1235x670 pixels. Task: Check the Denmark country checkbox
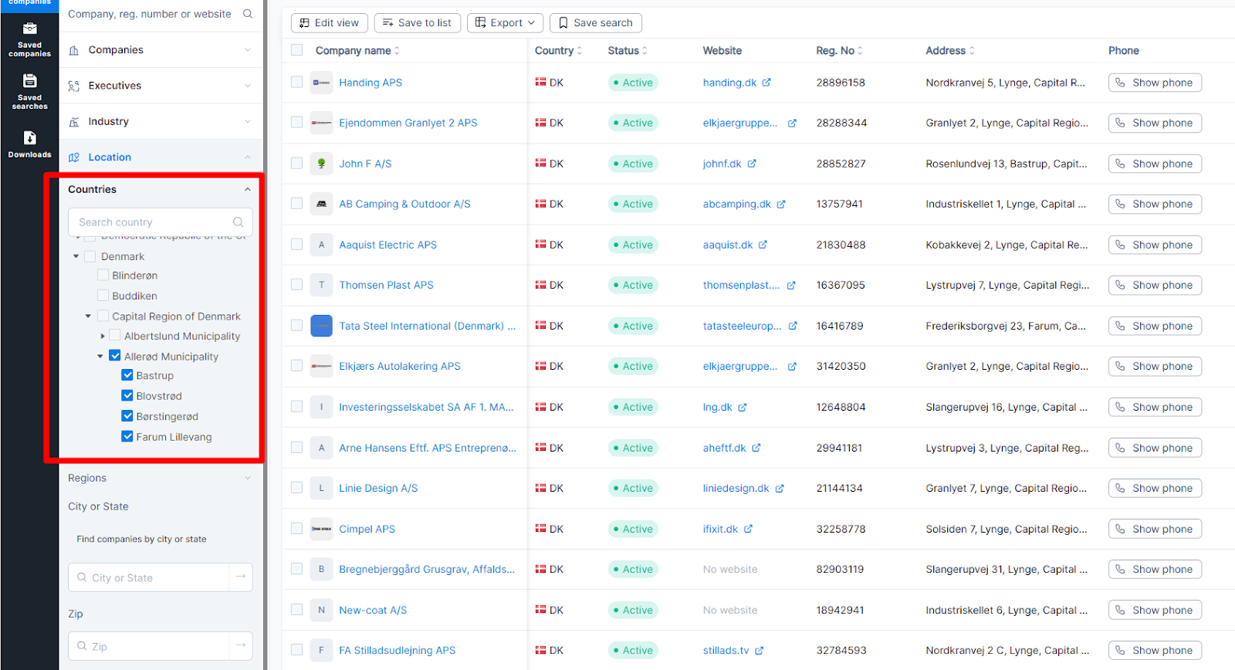click(90, 256)
